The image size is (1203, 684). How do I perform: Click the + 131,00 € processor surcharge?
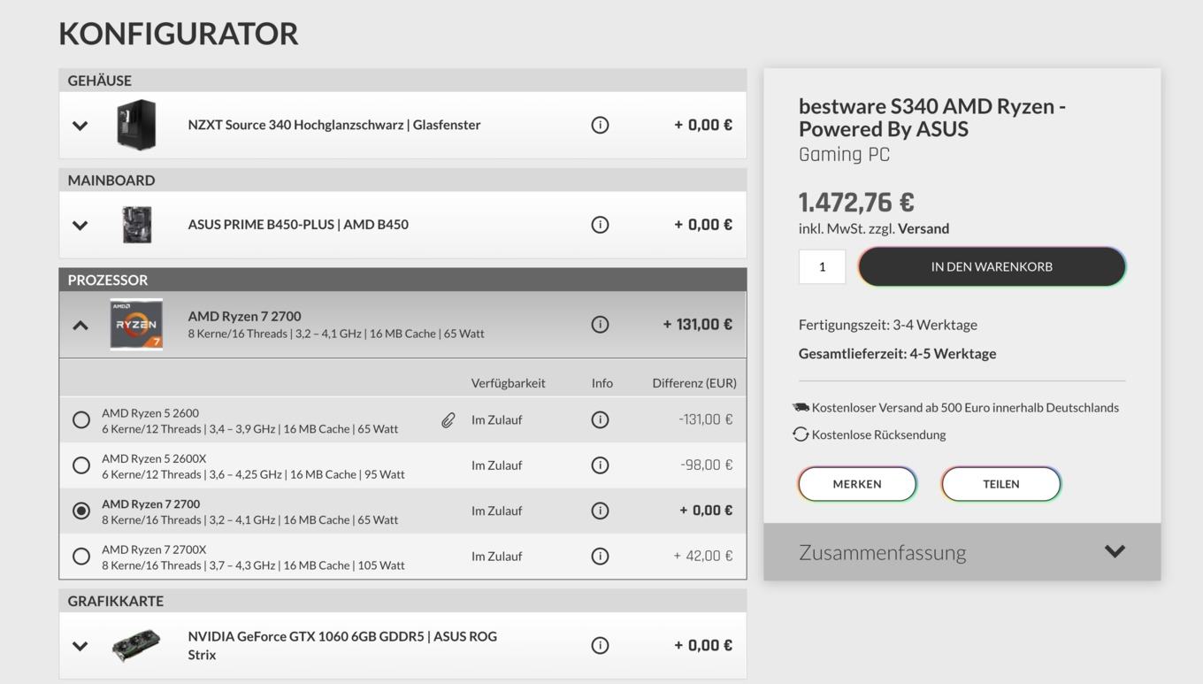(698, 325)
